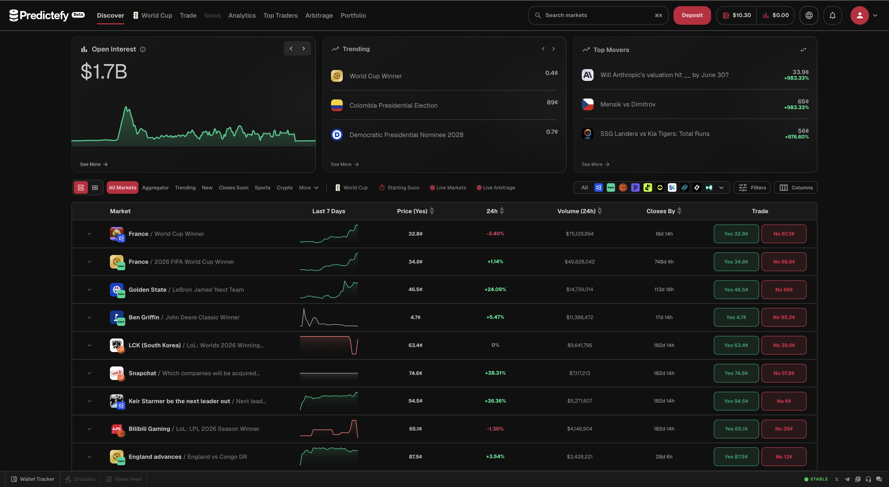The width and height of the screenshot is (889, 487).
Task: Open the user avatar icon
Action: 859,15
